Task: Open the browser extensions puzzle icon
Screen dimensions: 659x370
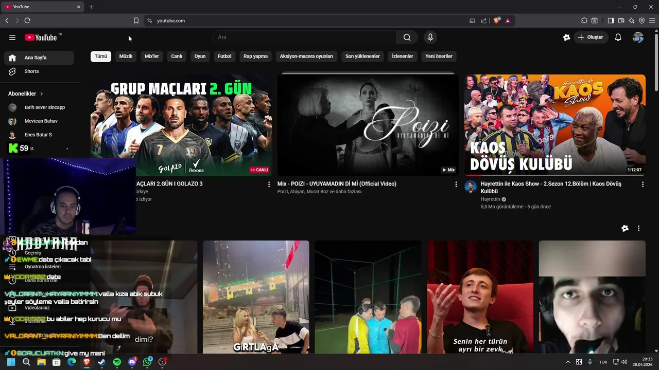Action: tap(584, 21)
